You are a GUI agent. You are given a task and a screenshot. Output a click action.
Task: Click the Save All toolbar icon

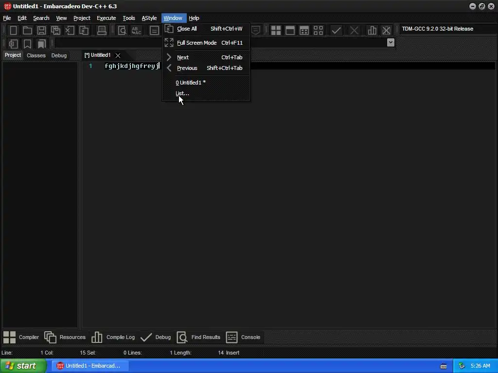point(55,31)
